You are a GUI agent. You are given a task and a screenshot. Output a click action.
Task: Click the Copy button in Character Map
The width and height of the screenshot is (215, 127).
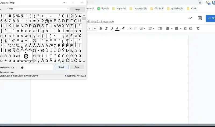point(77,67)
